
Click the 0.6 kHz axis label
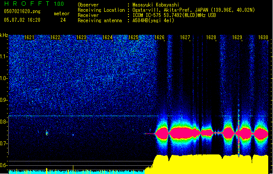[4, 165]
